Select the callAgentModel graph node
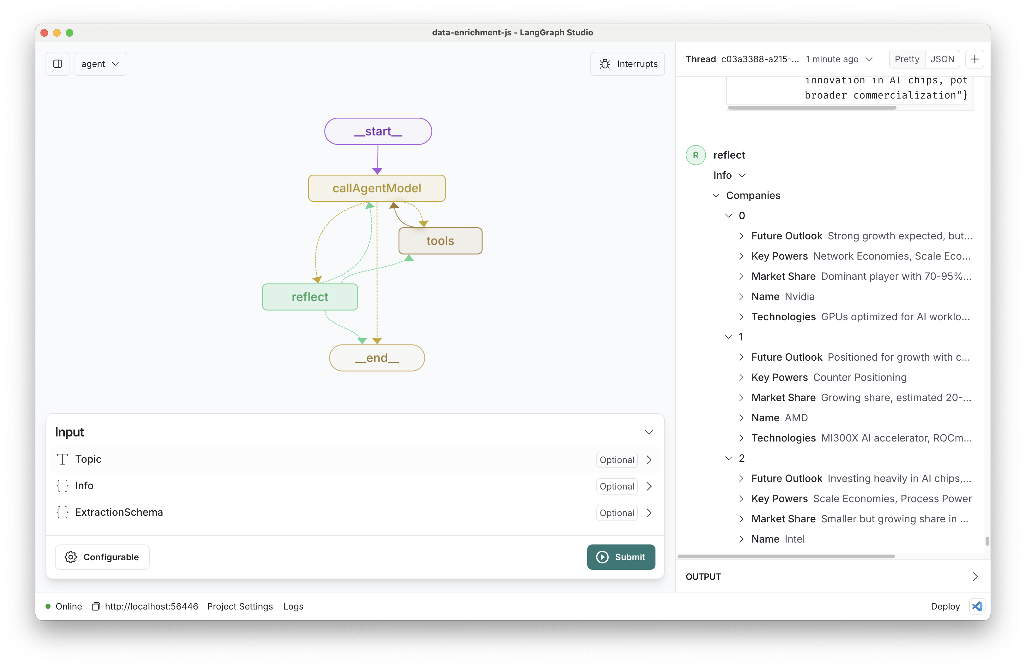The image size is (1026, 667). click(376, 188)
